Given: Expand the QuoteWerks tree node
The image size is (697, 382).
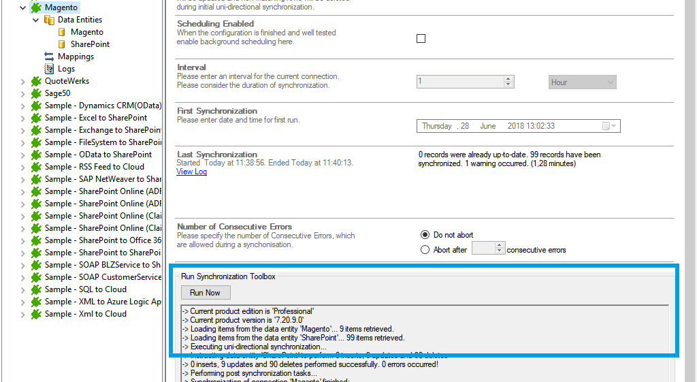Looking at the screenshot, I should point(23,81).
